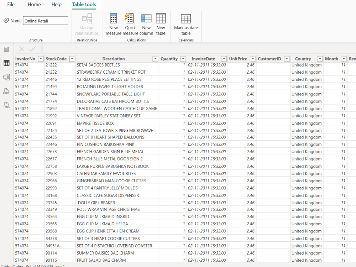
Task: Select the Table tools tab
Action: click(x=84, y=4)
